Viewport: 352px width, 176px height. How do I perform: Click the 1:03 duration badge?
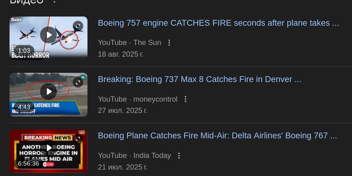24,51
